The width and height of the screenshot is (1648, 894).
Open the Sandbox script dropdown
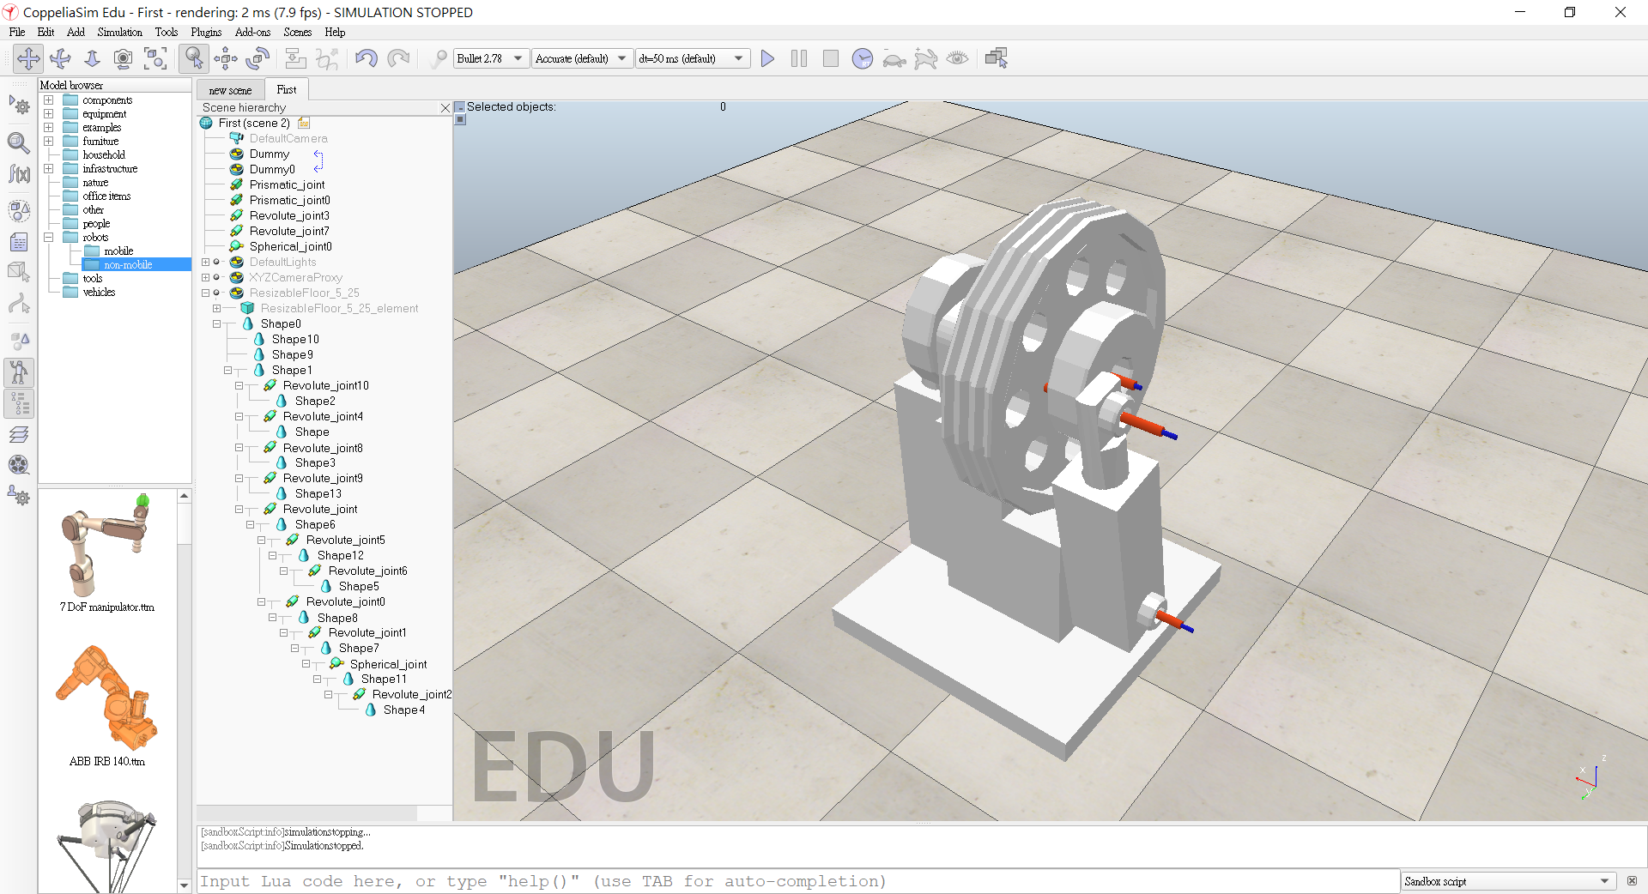pos(1508,881)
